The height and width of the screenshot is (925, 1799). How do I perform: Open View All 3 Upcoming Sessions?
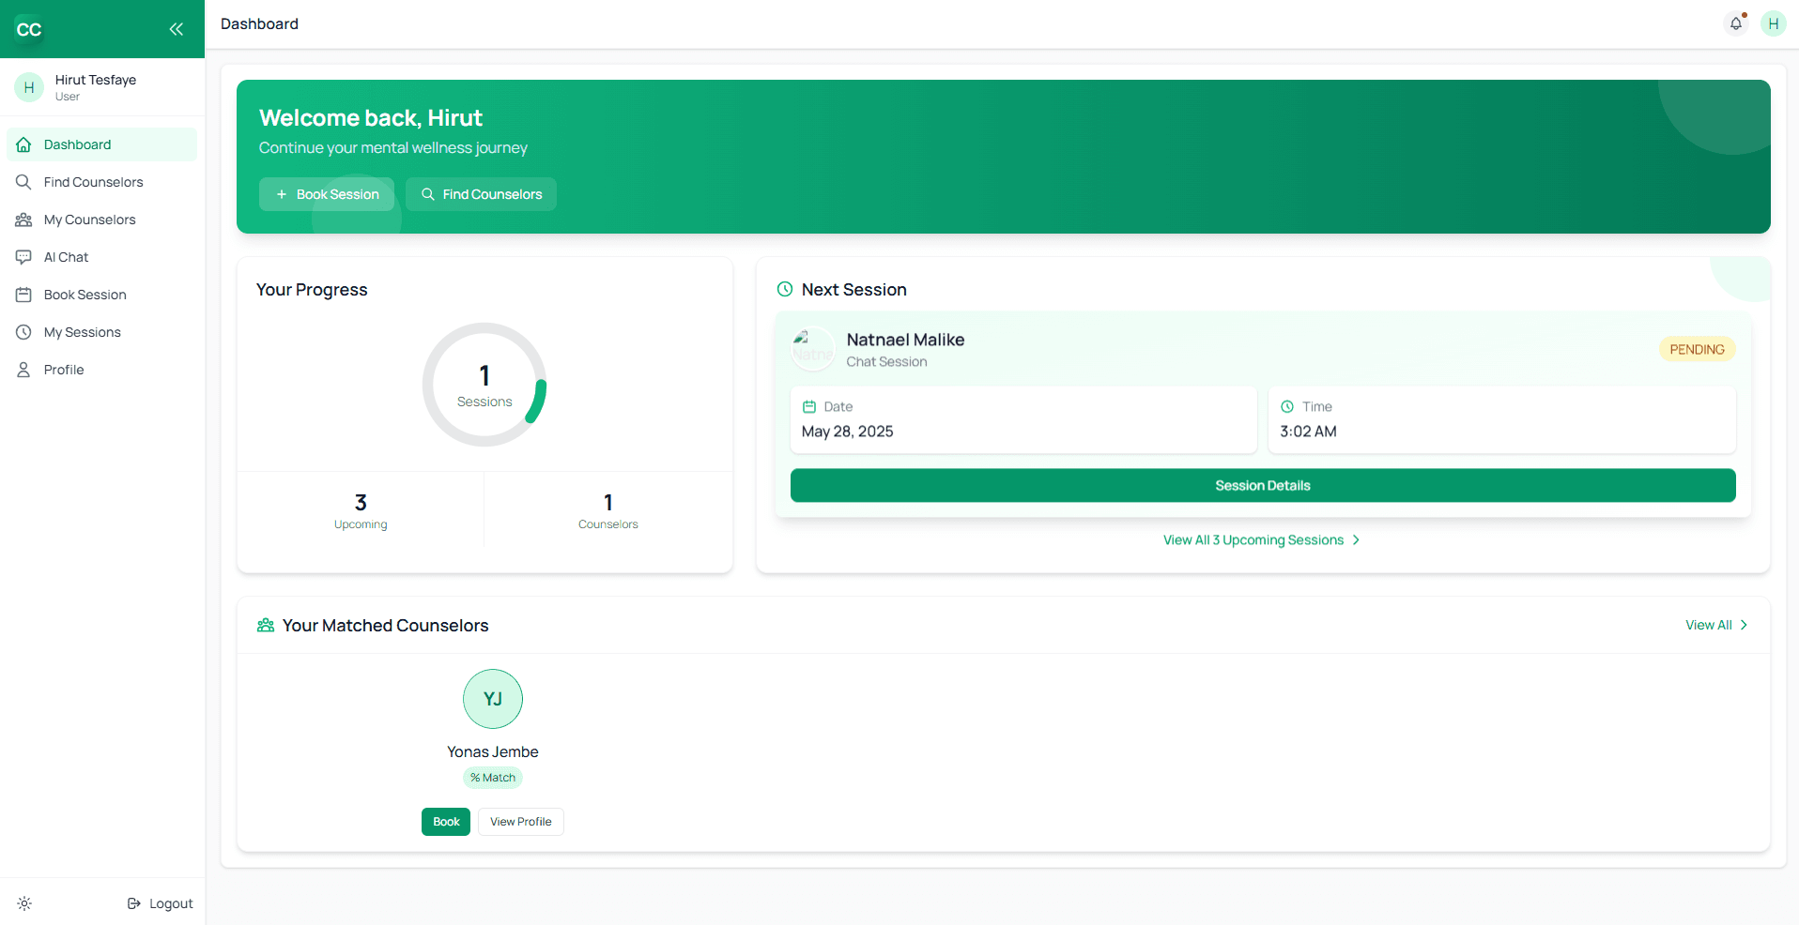click(x=1261, y=539)
